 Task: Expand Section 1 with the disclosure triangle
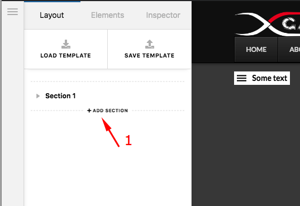coord(38,96)
